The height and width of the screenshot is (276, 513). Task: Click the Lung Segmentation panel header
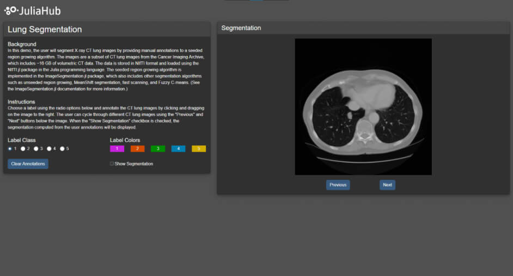pyautogui.click(x=45, y=29)
